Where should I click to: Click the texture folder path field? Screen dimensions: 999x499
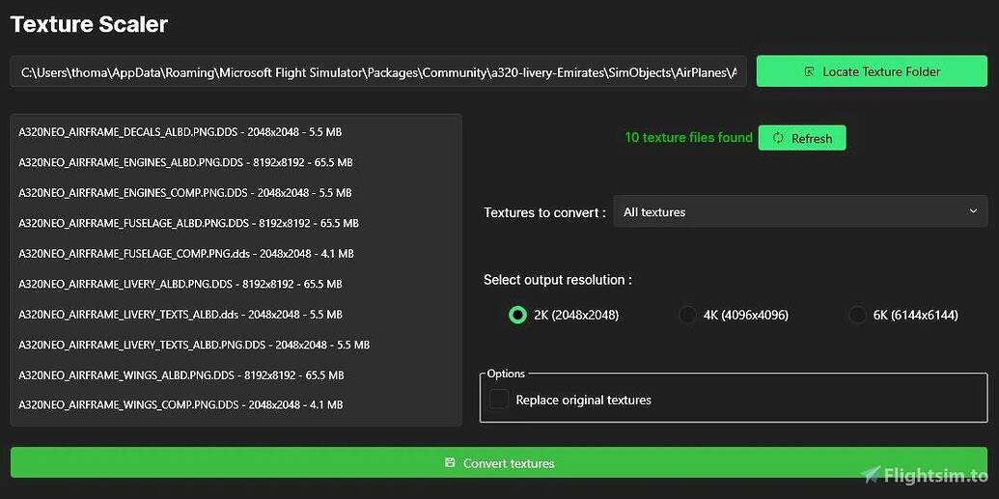coord(378,72)
